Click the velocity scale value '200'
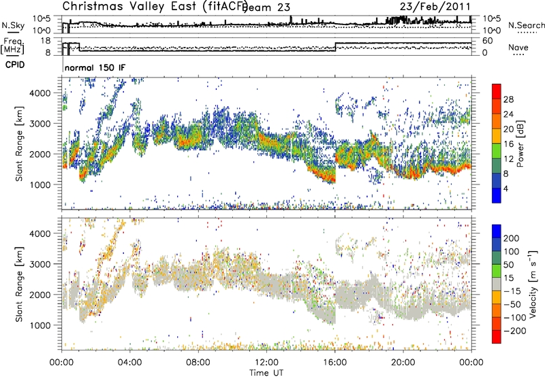The image size is (545, 377). (x=511, y=238)
